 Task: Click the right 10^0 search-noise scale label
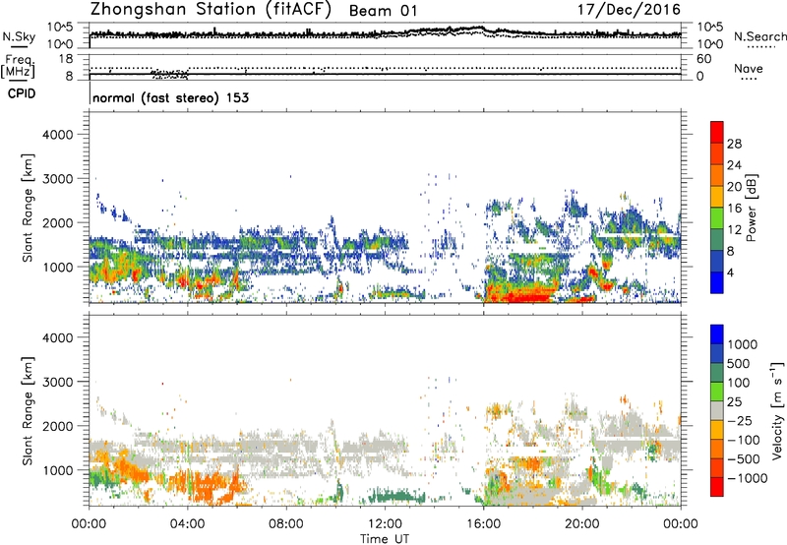tap(710, 44)
